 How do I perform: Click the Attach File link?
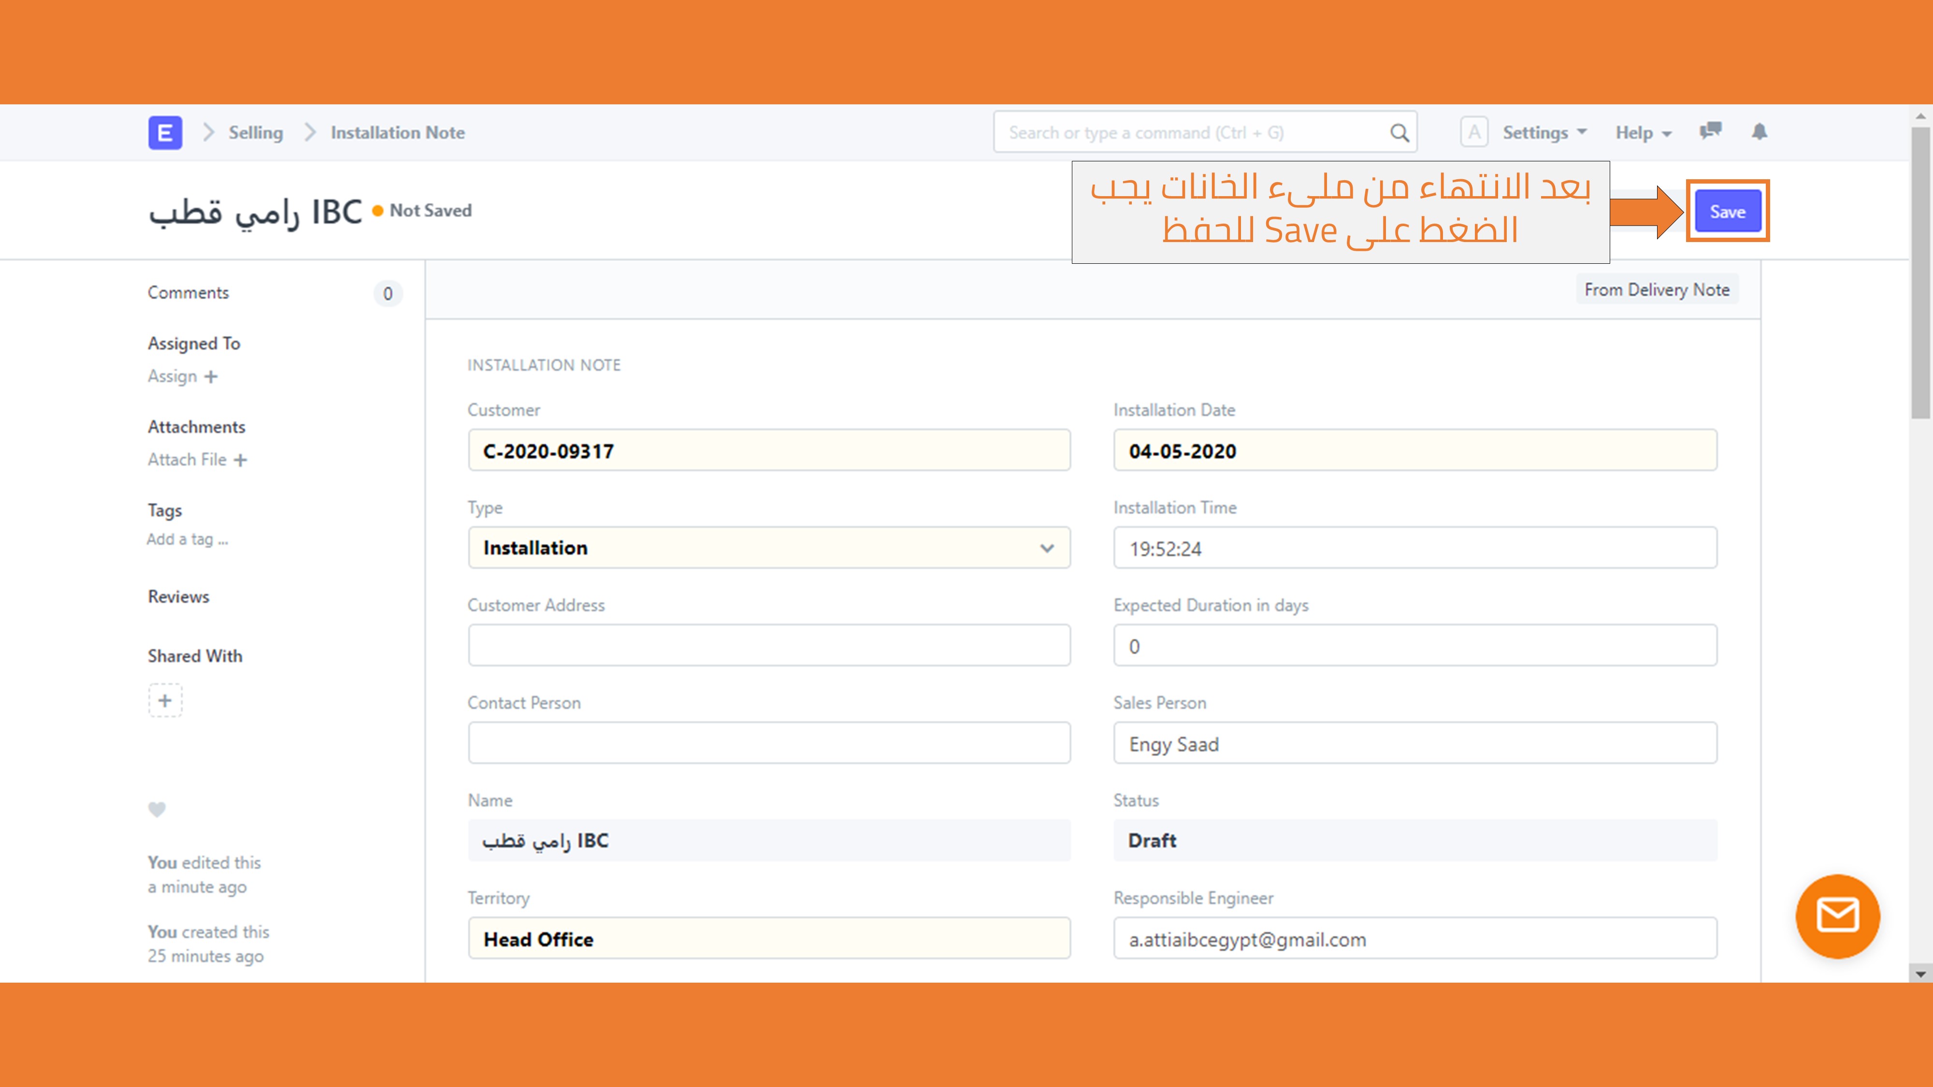pos(187,460)
